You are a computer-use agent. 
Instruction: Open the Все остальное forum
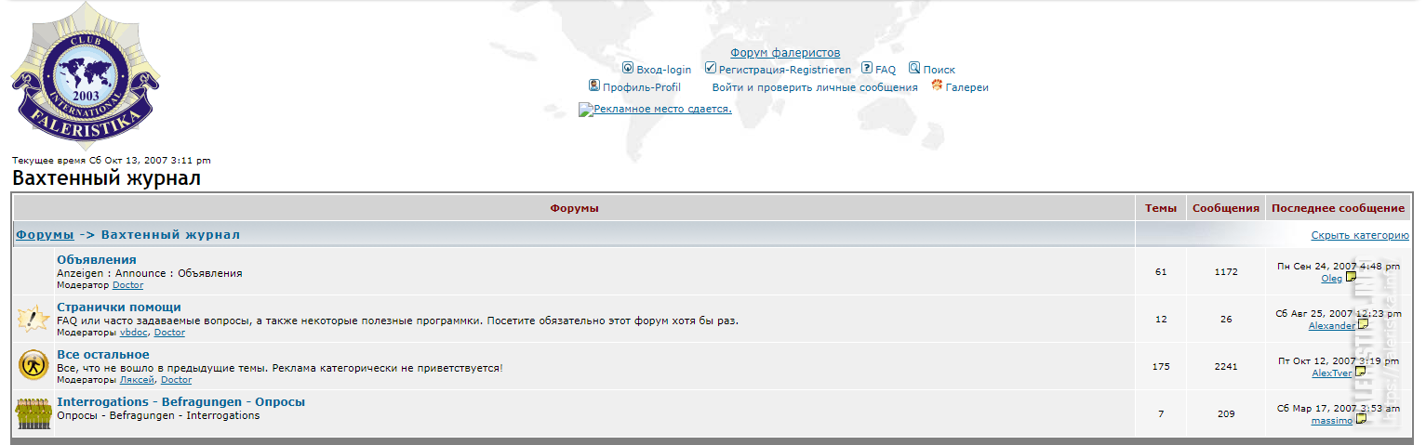103,354
